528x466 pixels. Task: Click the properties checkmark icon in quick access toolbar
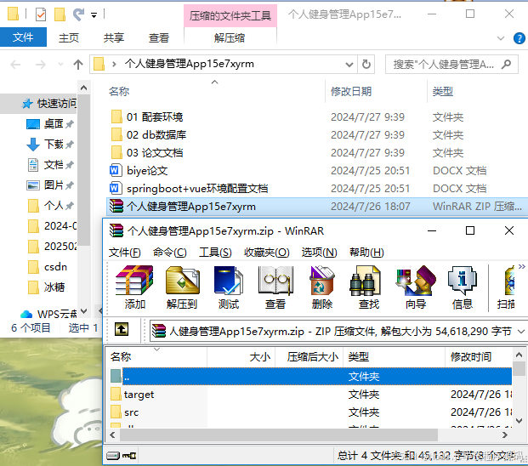[41, 14]
